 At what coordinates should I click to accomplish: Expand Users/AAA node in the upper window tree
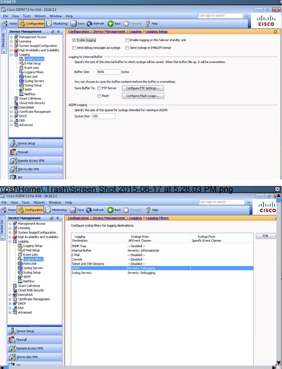[11, 107]
